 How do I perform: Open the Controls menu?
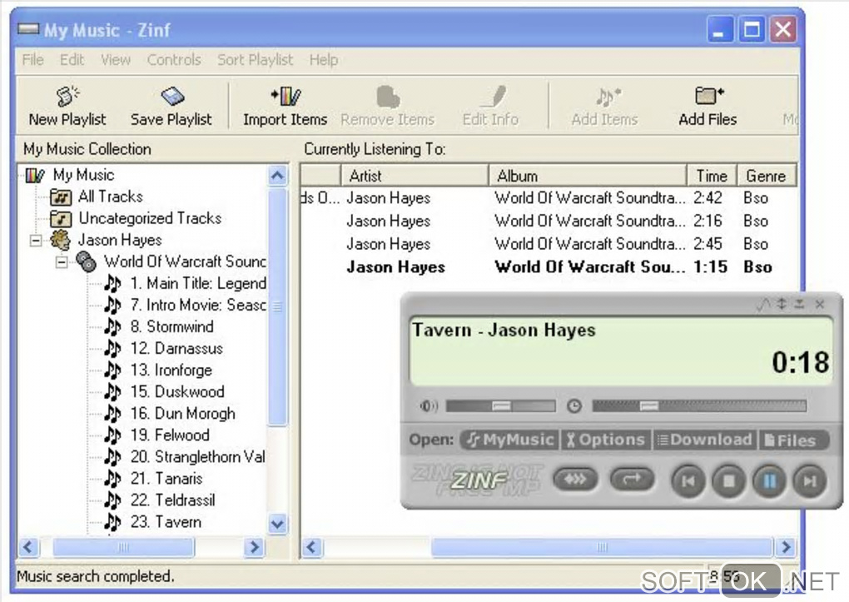click(x=174, y=60)
